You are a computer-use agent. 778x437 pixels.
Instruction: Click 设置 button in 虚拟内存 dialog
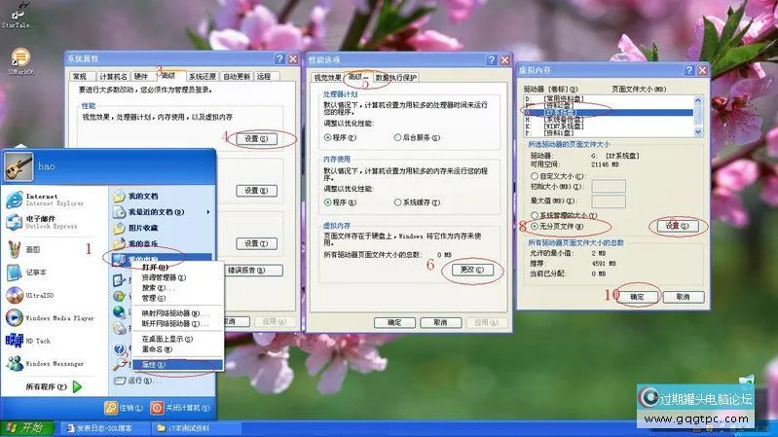[678, 226]
